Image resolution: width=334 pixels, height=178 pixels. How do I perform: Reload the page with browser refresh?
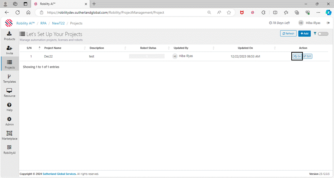[x=18, y=12]
